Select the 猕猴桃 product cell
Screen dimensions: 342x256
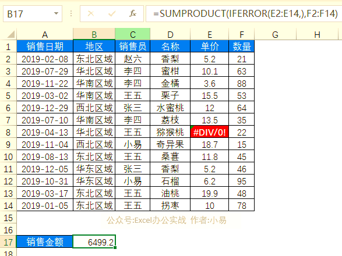click(170, 131)
